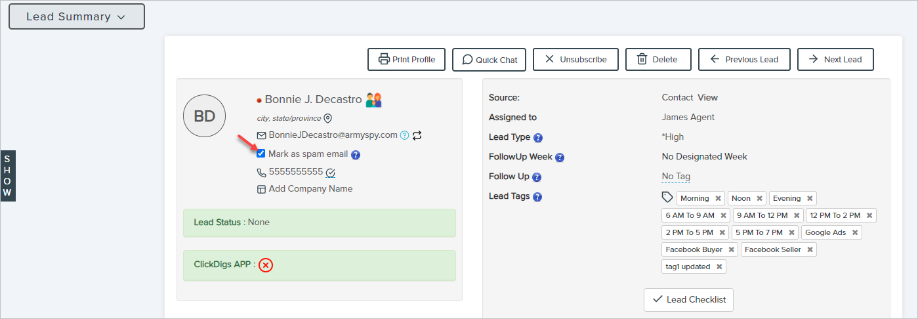The height and width of the screenshot is (319, 918).
Task: Click Add Company Name field
Action: [310, 189]
